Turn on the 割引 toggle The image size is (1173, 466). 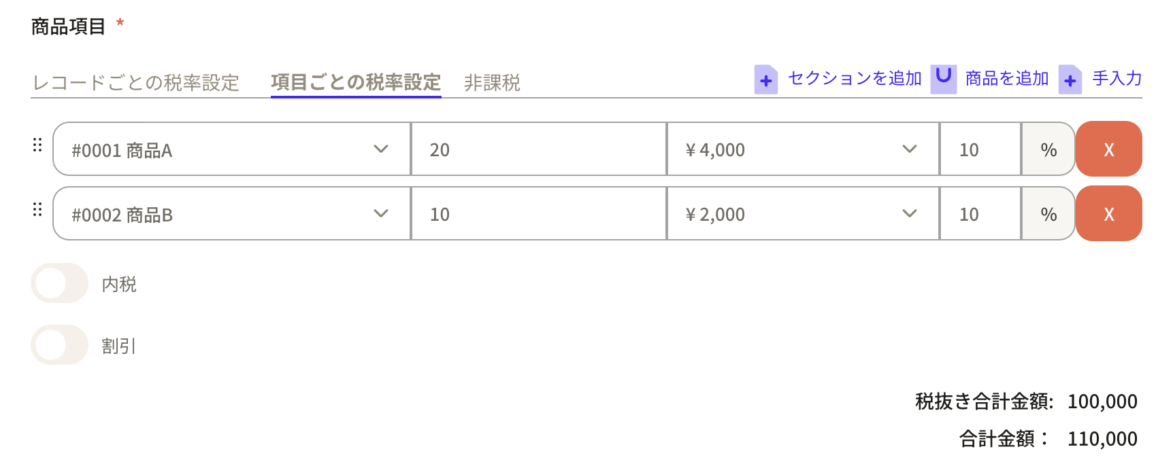[x=59, y=345]
